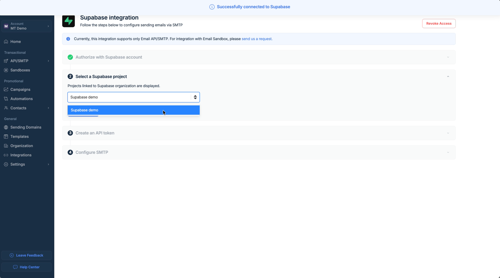
Task: Expand the Contacts submenu
Action: point(48,108)
